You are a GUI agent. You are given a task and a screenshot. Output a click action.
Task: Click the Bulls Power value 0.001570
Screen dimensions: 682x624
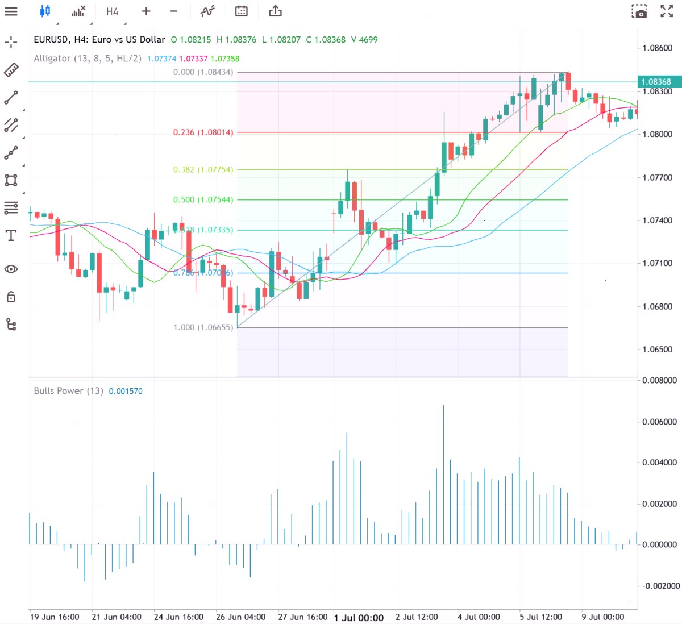tap(126, 391)
